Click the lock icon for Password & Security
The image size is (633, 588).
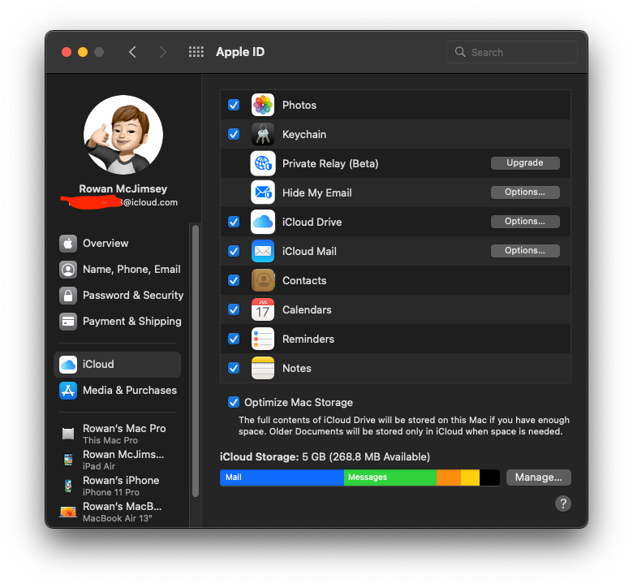tap(68, 296)
